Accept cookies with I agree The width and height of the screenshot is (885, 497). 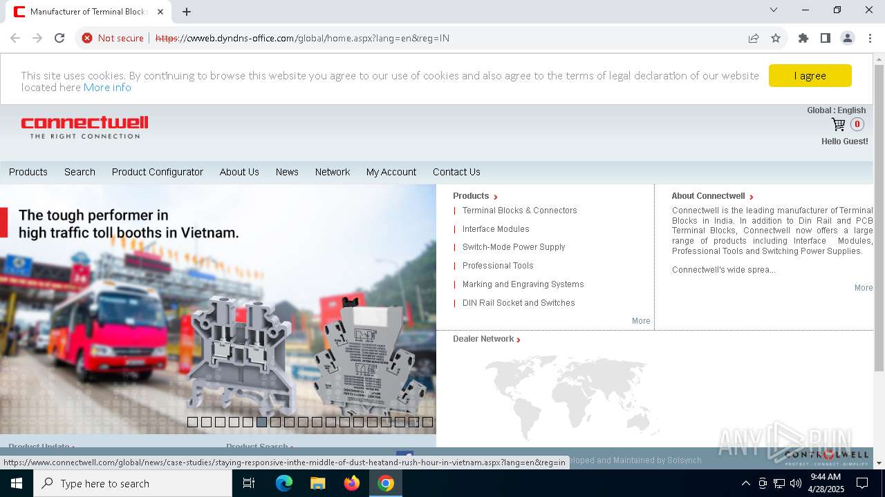[810, 76]
